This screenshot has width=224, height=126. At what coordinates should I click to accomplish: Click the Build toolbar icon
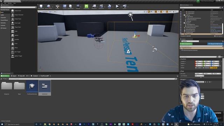pyautogui.click(x=110, y=7)
